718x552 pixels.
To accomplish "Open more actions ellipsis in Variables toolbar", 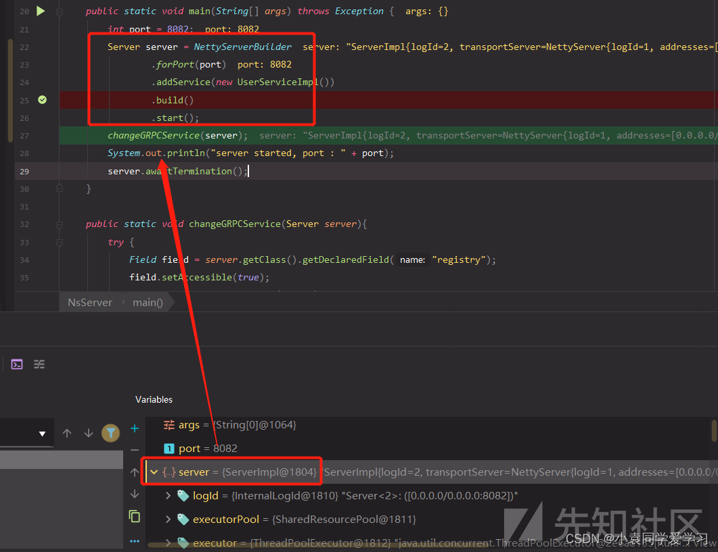I will [135, 541].
